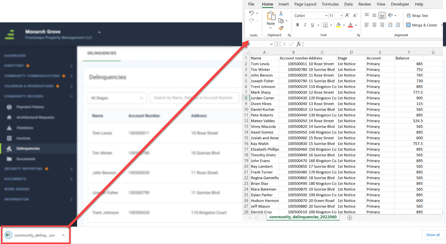Select cell containing Jordan Carter

(264, 98)
